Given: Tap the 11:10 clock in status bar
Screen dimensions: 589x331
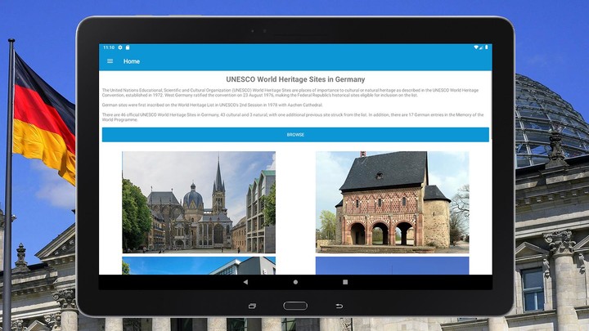Looking at the screenshot, I should click(x=109, y=47).
